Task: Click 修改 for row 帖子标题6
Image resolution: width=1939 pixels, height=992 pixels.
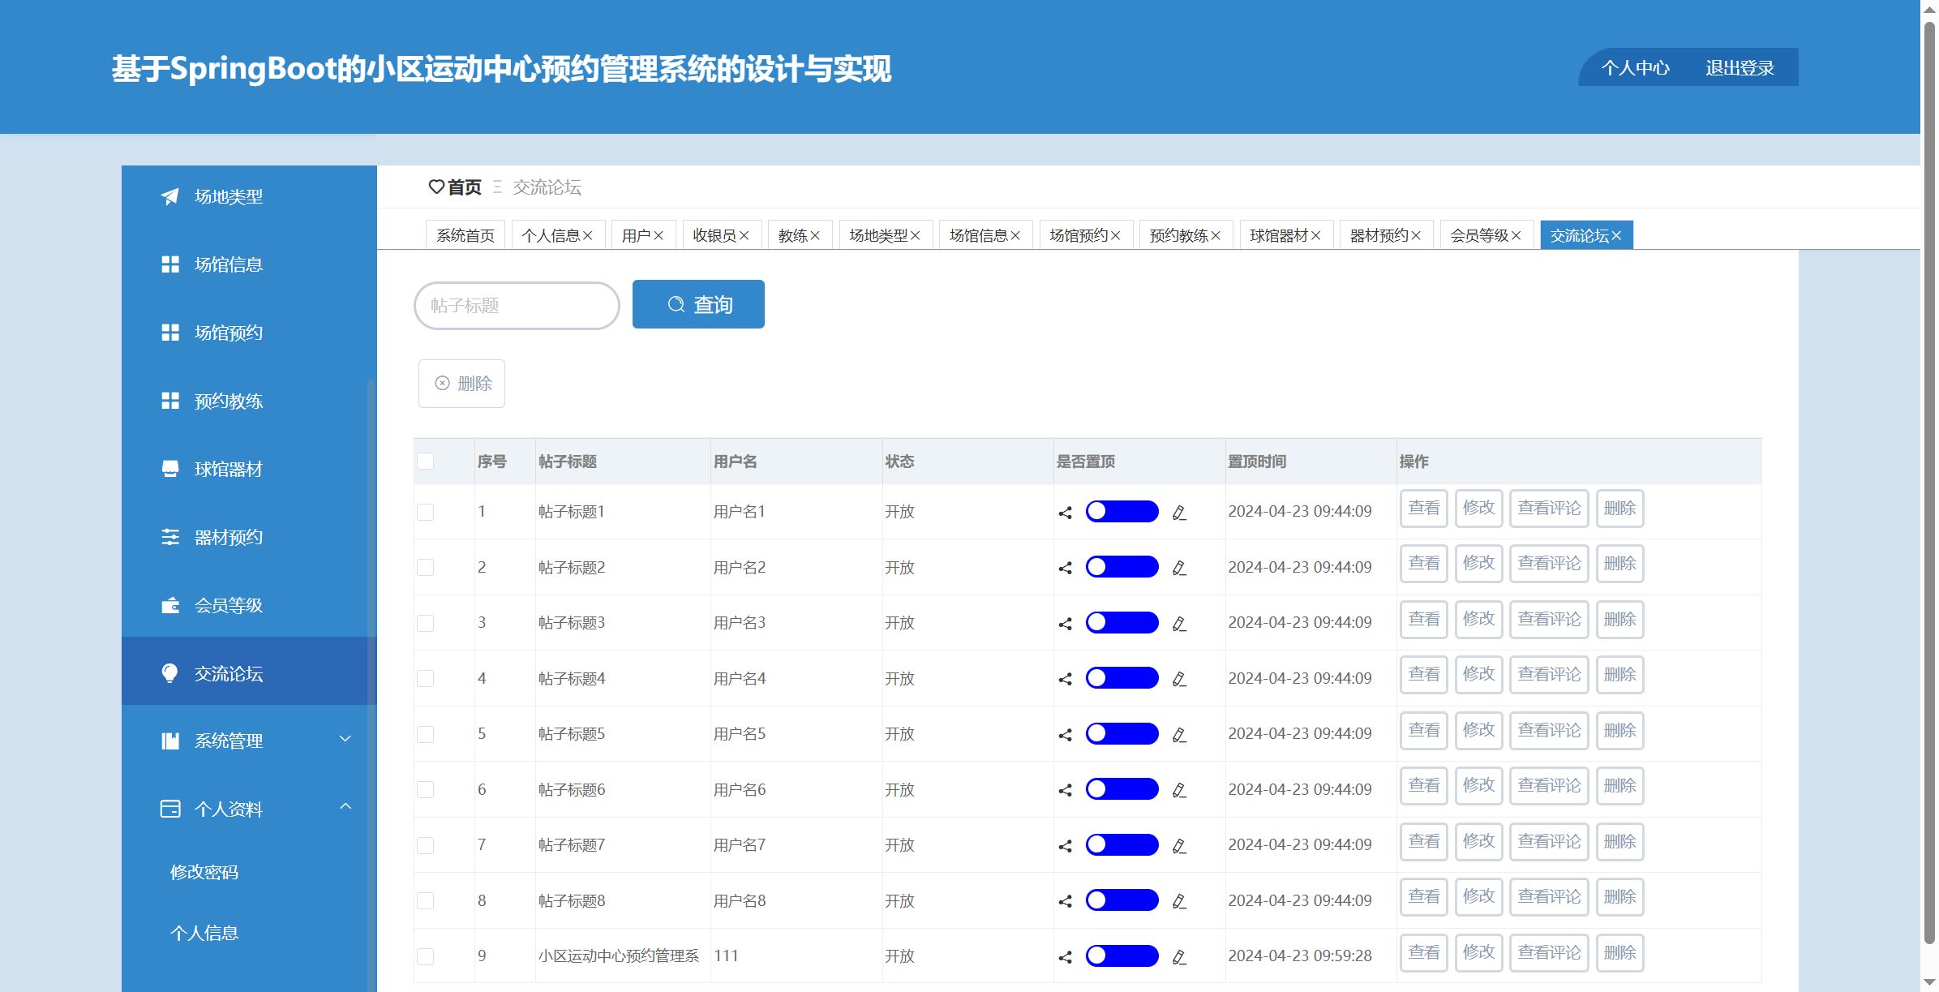Action: point(1478,786)
